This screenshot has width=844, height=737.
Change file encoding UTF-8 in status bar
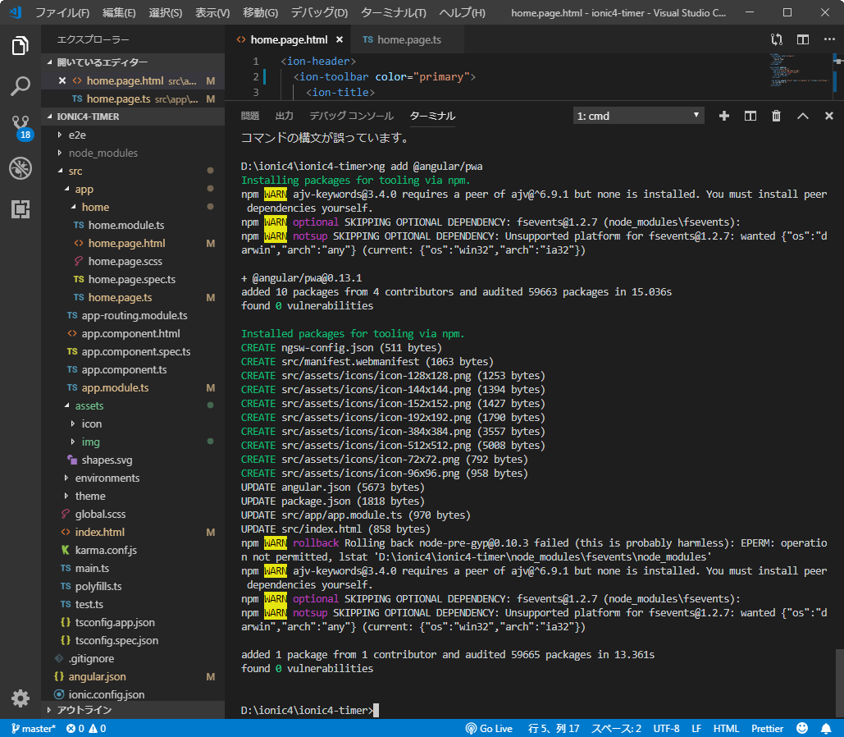tap(666, 728)
